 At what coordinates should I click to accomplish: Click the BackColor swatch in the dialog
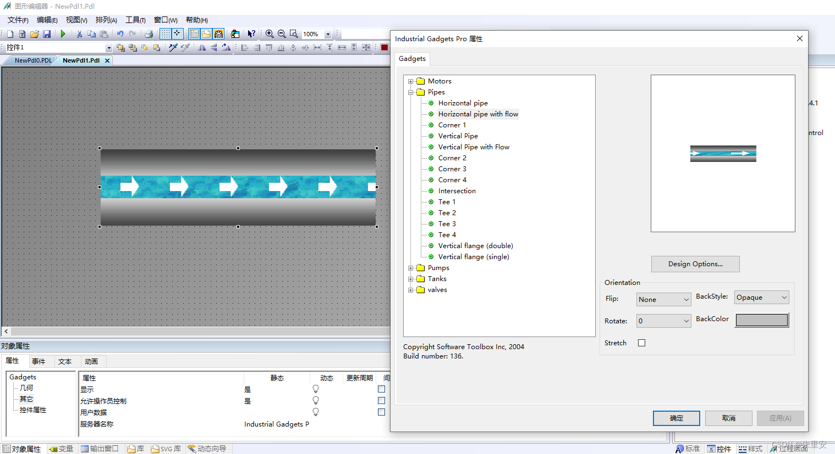coord(761,320)
